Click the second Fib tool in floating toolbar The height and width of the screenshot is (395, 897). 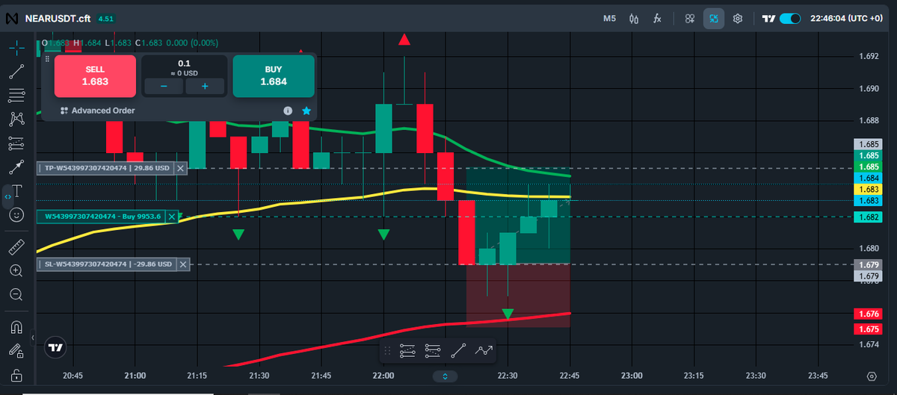(x=433, y=349)
